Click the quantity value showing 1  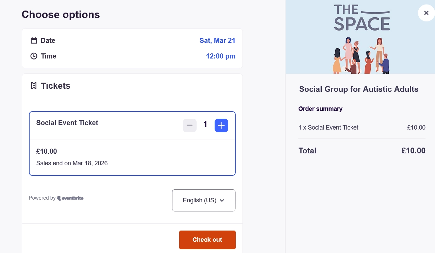[x=205, y=124]
